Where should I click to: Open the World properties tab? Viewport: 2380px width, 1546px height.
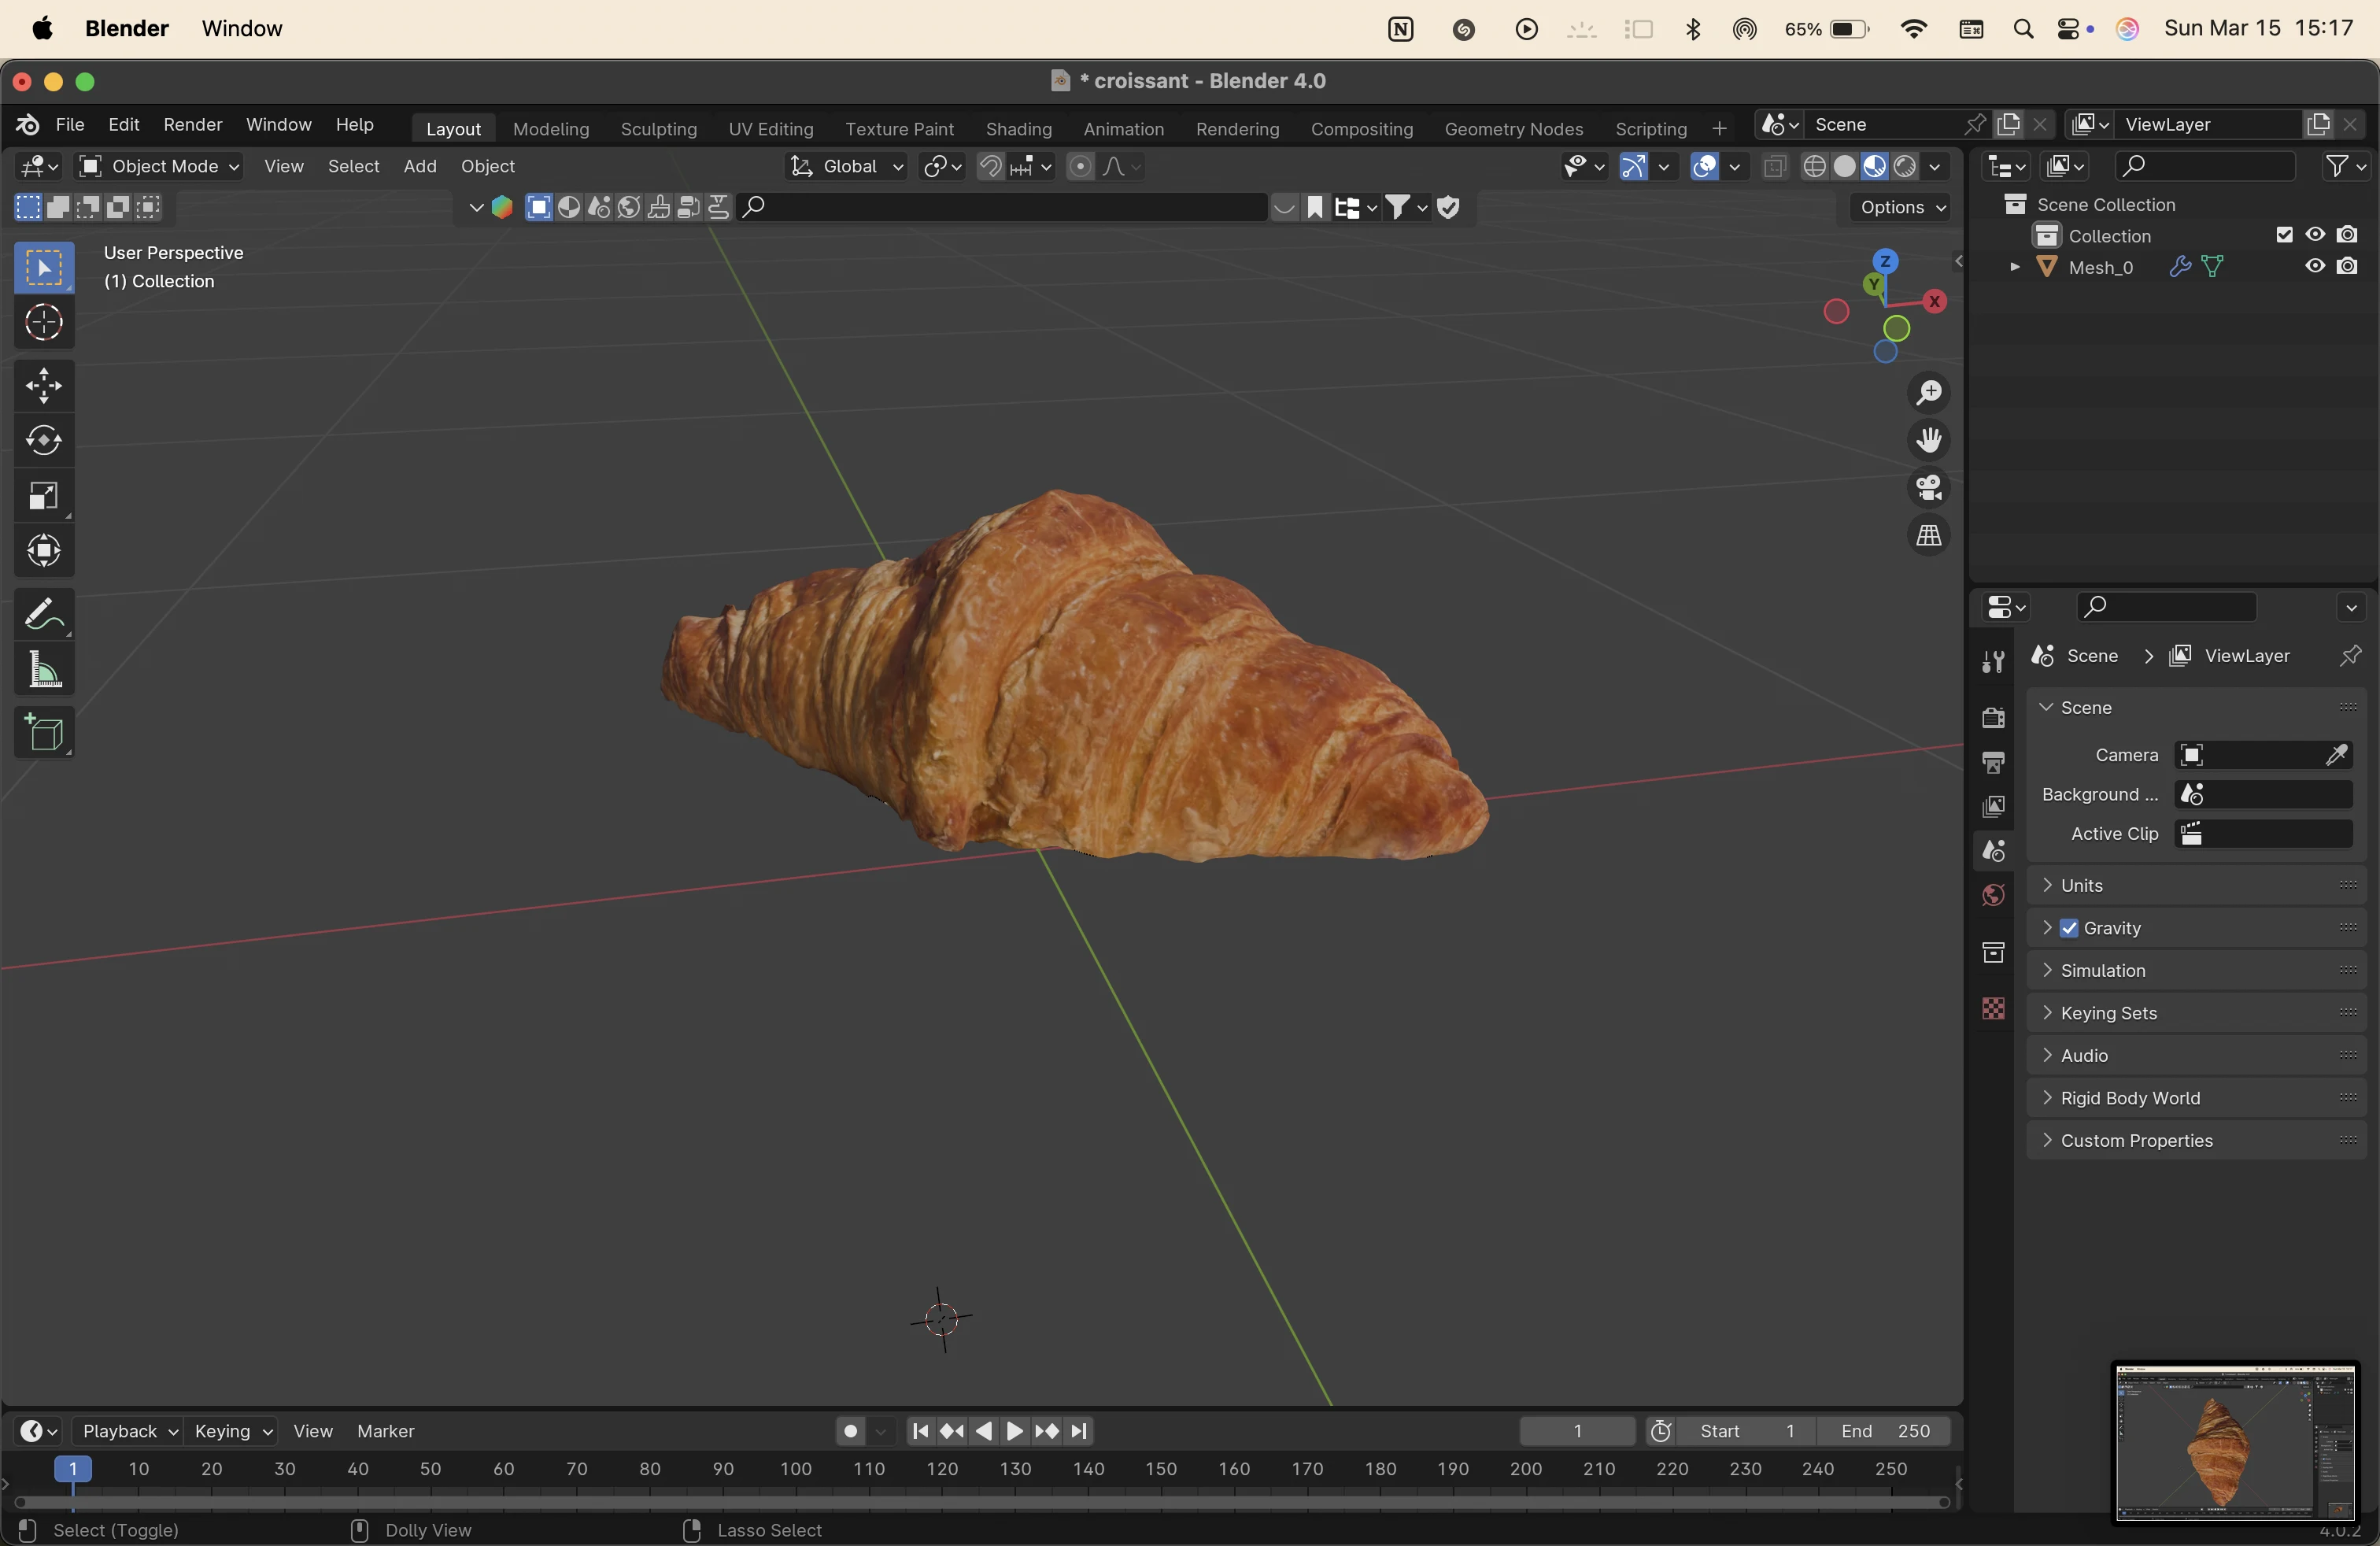1992,895
